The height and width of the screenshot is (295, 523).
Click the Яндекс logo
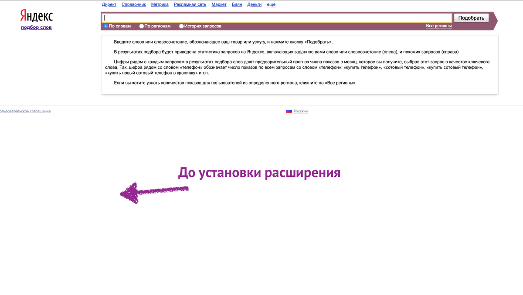[x=37, y=16]
